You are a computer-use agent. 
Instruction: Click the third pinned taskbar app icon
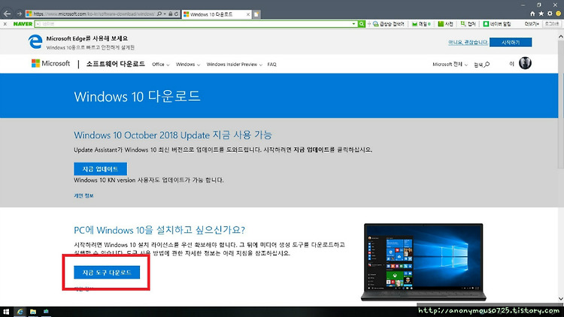[46, 312]
